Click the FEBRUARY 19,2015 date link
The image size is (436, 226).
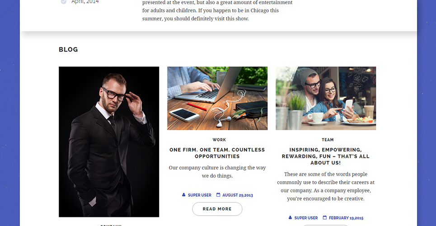coord(346,218)
